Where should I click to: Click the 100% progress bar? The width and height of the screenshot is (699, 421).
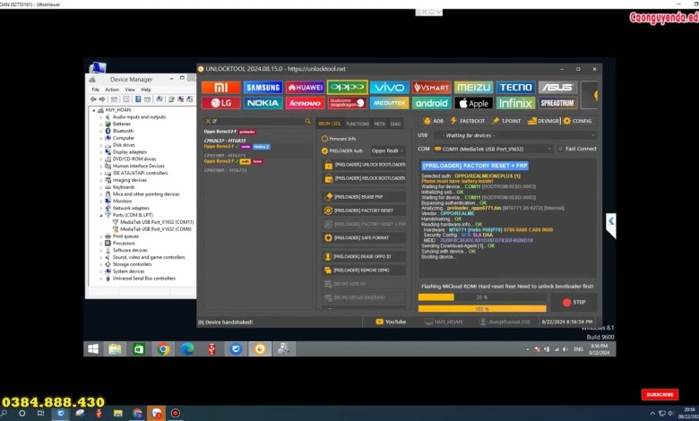[x=482, y=309]
